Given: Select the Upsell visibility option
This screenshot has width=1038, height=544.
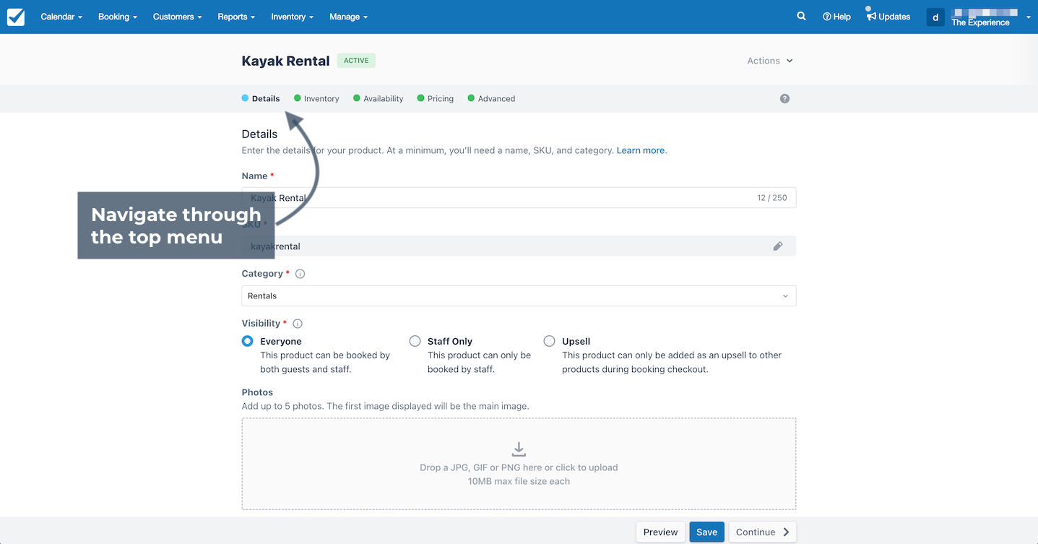Looking at the screenshot, I should (550, 341).
